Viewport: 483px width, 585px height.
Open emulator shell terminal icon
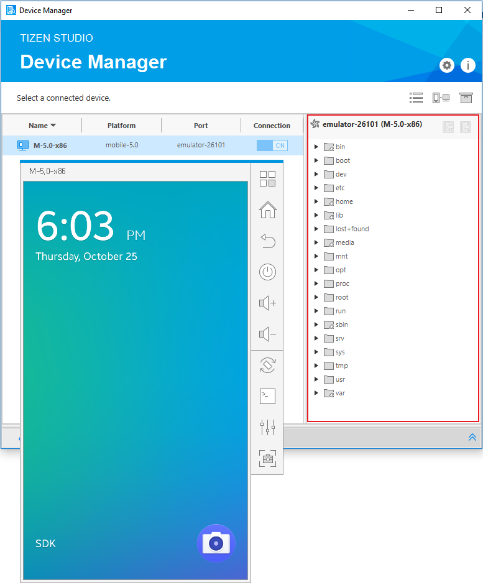coord(267,396)
